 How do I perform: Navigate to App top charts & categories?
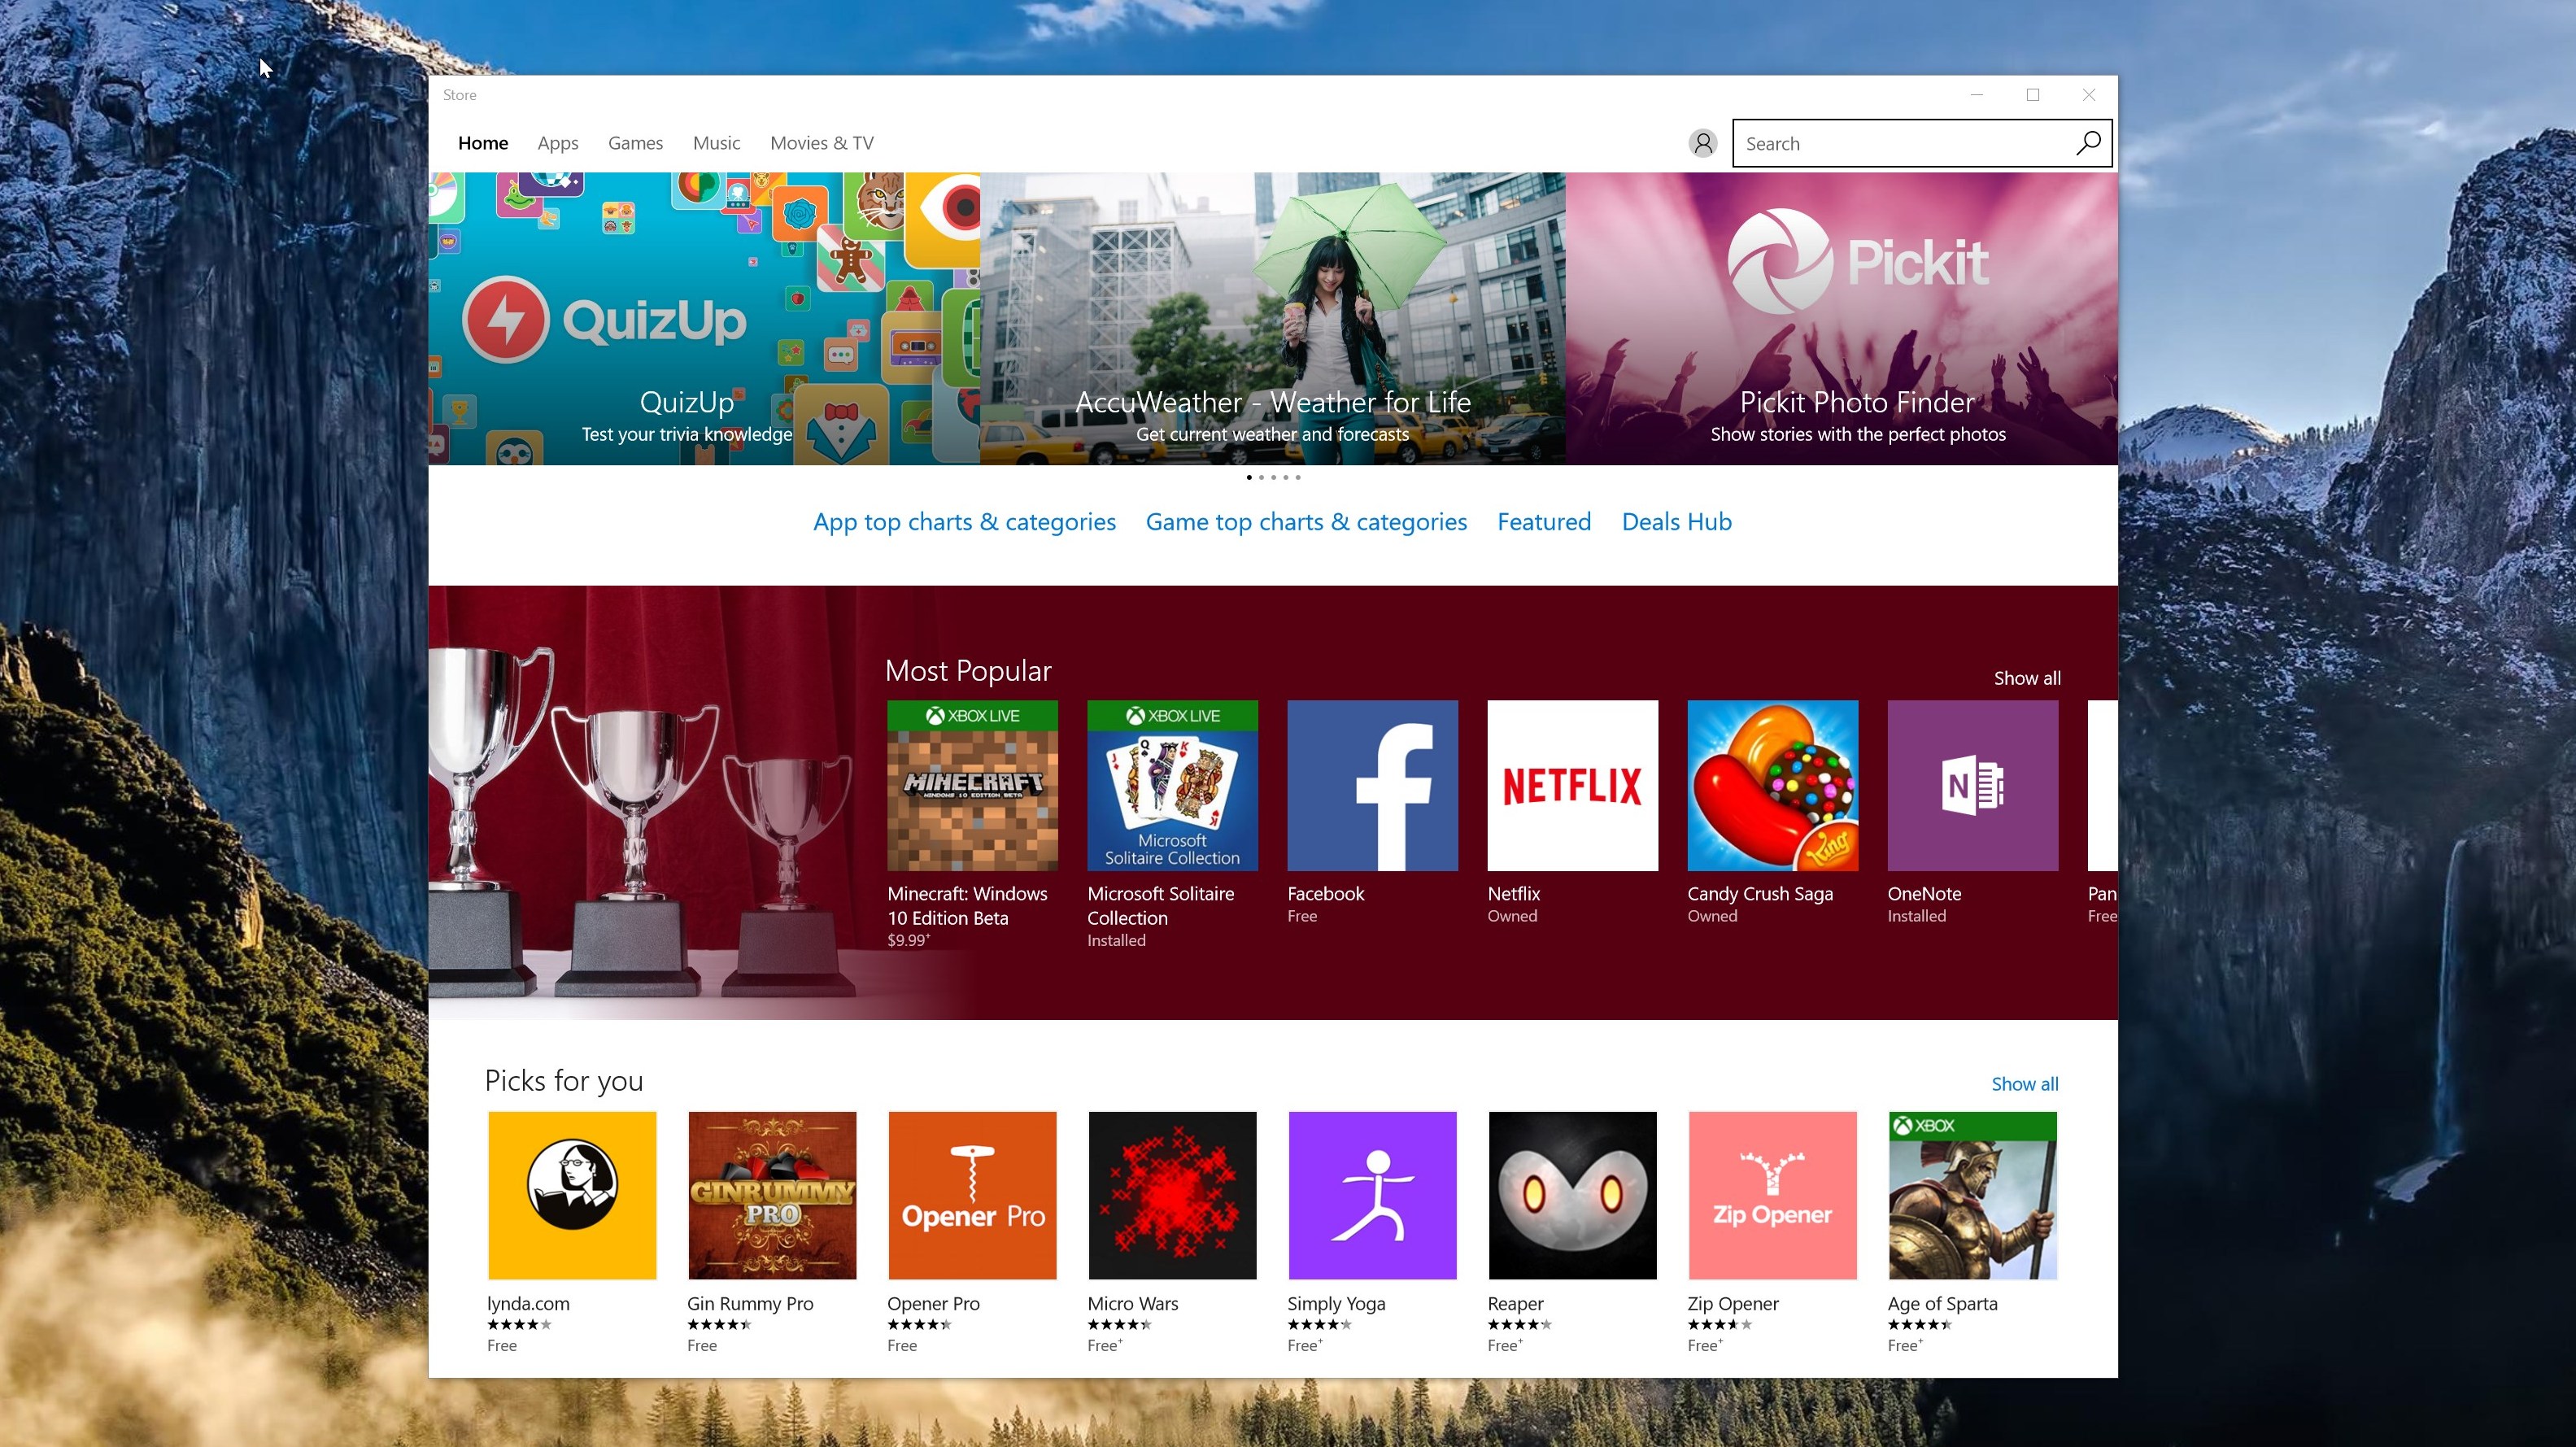962,520
